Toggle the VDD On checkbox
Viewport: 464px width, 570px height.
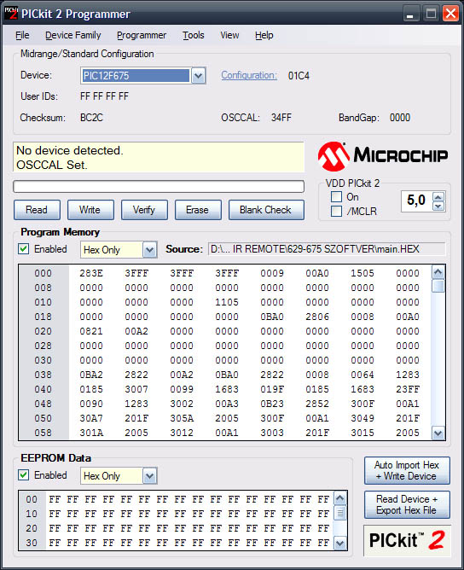coord(336,197)
